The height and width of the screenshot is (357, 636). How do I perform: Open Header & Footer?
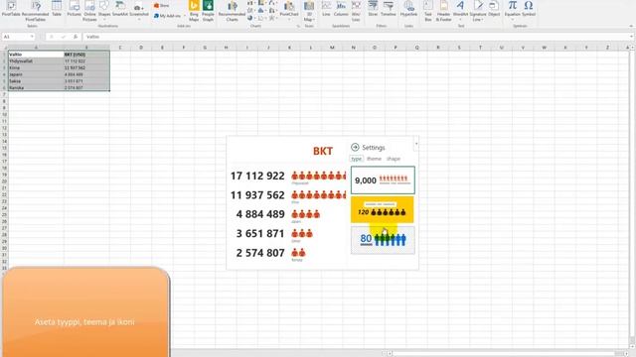coord(443,11)
